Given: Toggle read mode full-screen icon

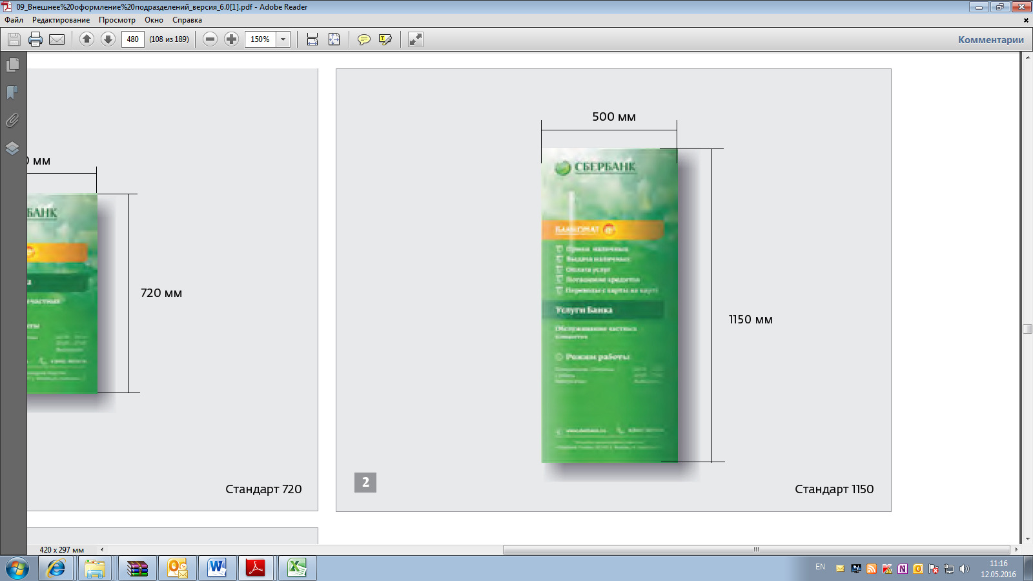Looking at the screenshot, I should (x=416, y=39).
